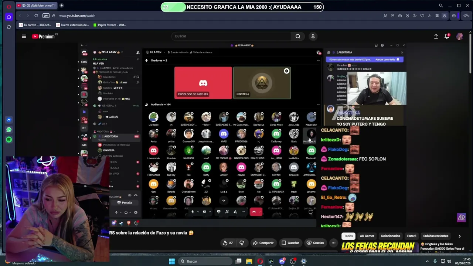The height and width of the screenshot is (266, 473).
Task: Like the video with thumbs-up
Action: click(x=228, y=243)
